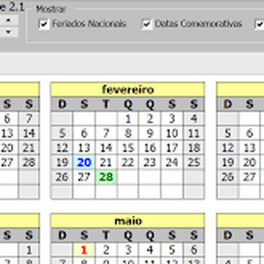Click the fevereiro month header
Image resolution: width=264 pixels, height=264 pixels.
128,89
